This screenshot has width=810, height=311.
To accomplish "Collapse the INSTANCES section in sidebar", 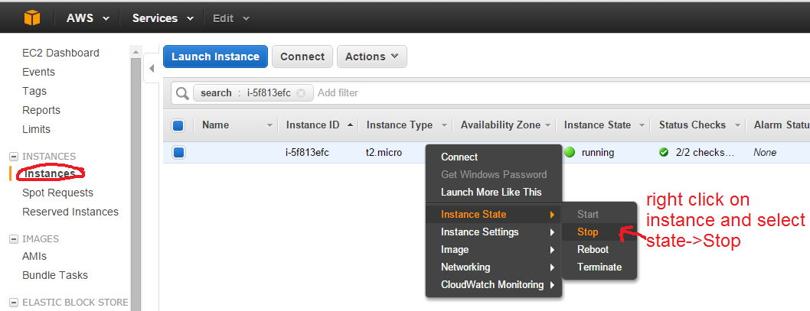I will coord(13,157).
